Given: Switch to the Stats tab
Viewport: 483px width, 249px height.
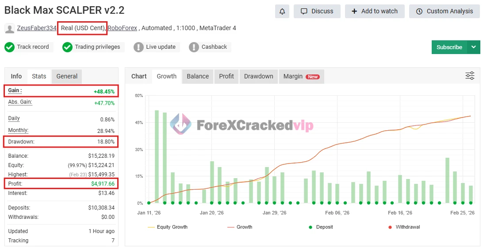Looking at the screenshot, I should [x=39, y=76].
